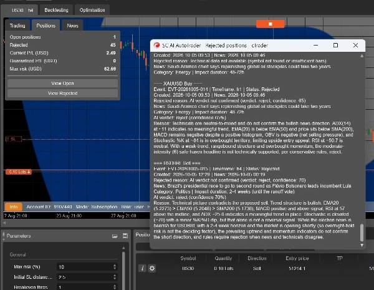
Task: Close the Rejected positions dialog
Action: coord(355,46)
